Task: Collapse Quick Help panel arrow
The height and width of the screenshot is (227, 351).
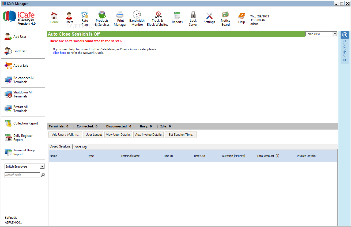Action: coord(345,60)
